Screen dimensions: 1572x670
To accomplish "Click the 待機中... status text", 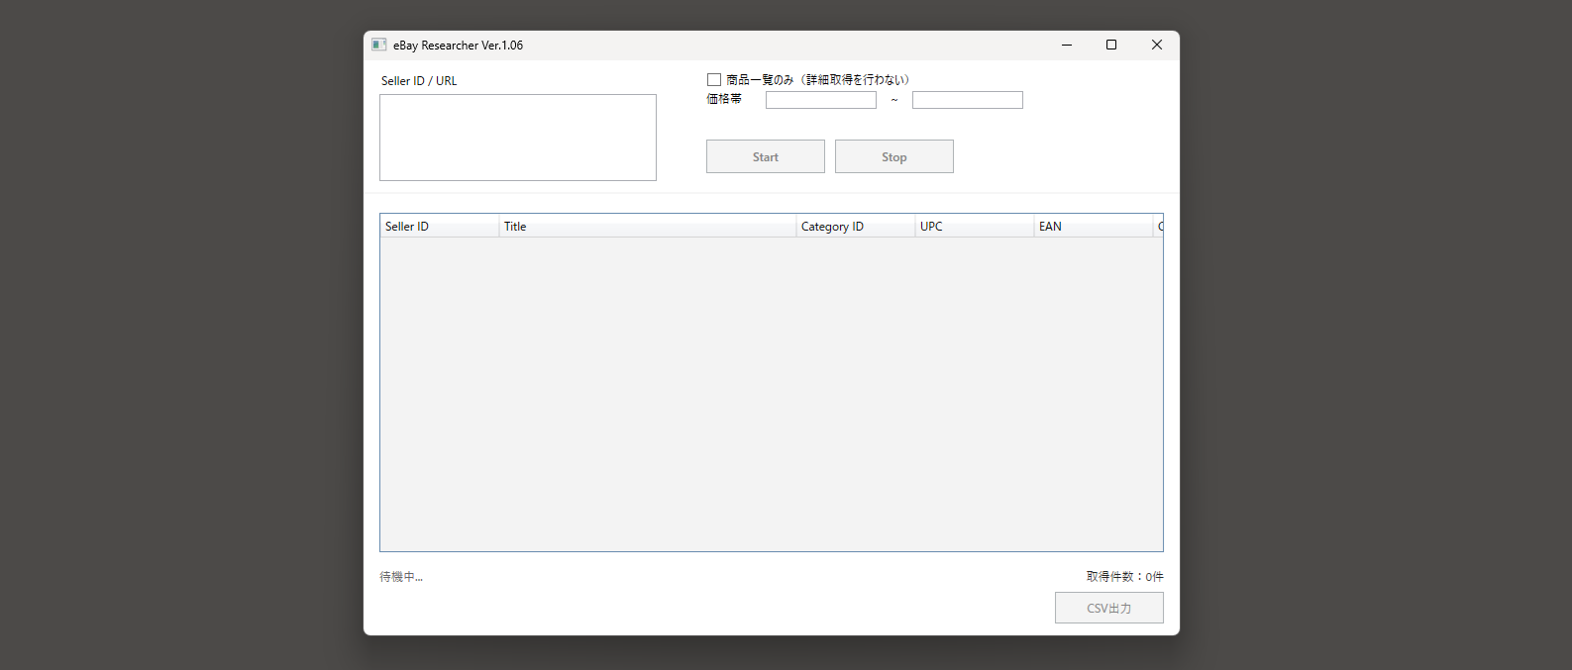I will click(x=401, y=576).
